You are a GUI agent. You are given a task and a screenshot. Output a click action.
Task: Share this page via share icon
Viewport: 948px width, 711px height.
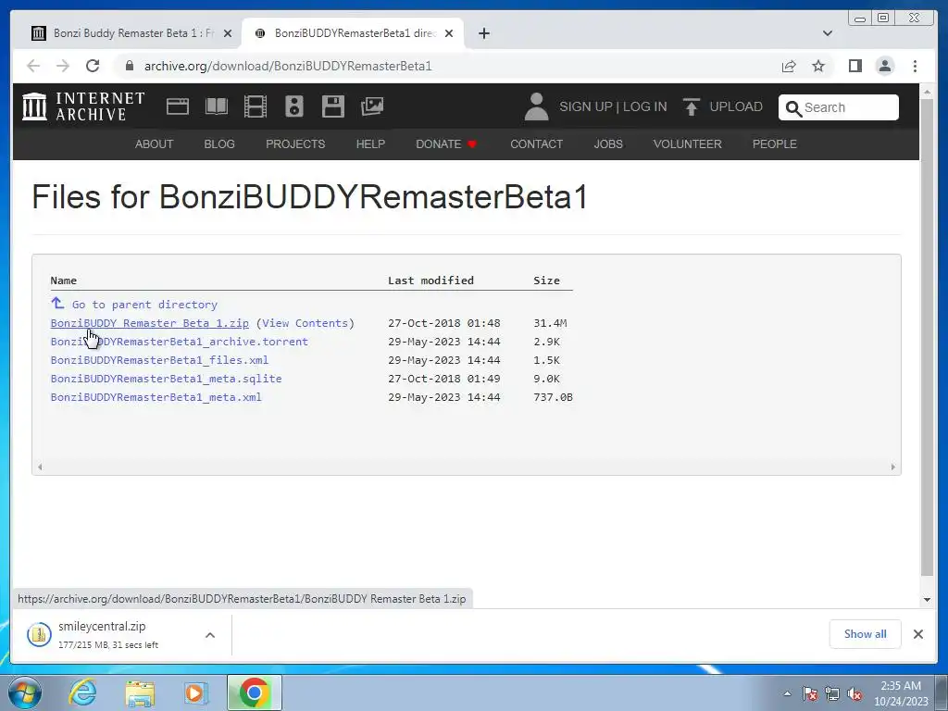coord(789,66)
